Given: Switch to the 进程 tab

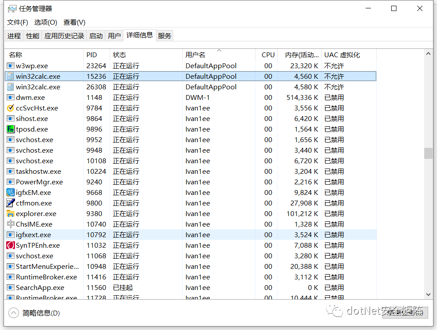Looking at the screenshot, I should point(14,36).
